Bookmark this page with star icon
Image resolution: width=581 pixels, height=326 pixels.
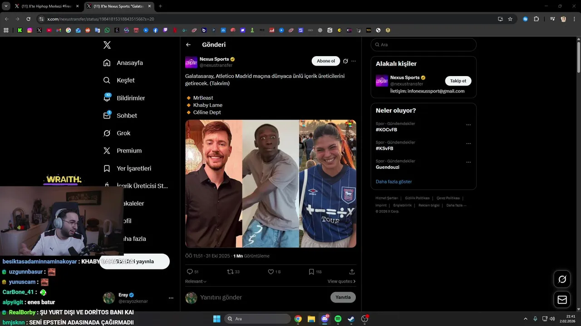(x=510, y=19)
